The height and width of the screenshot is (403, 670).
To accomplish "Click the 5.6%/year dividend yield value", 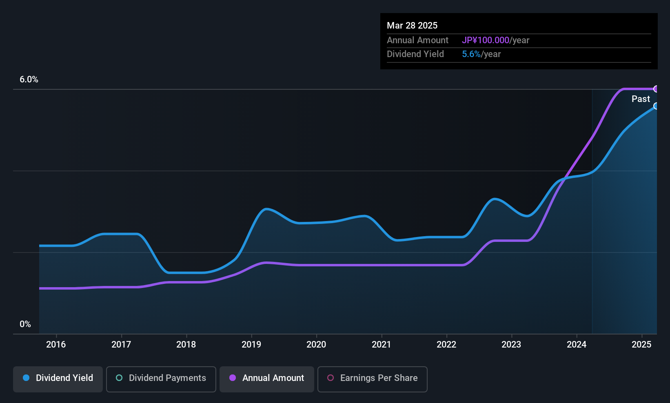I will pyautogui.click(x=481, y=54).
